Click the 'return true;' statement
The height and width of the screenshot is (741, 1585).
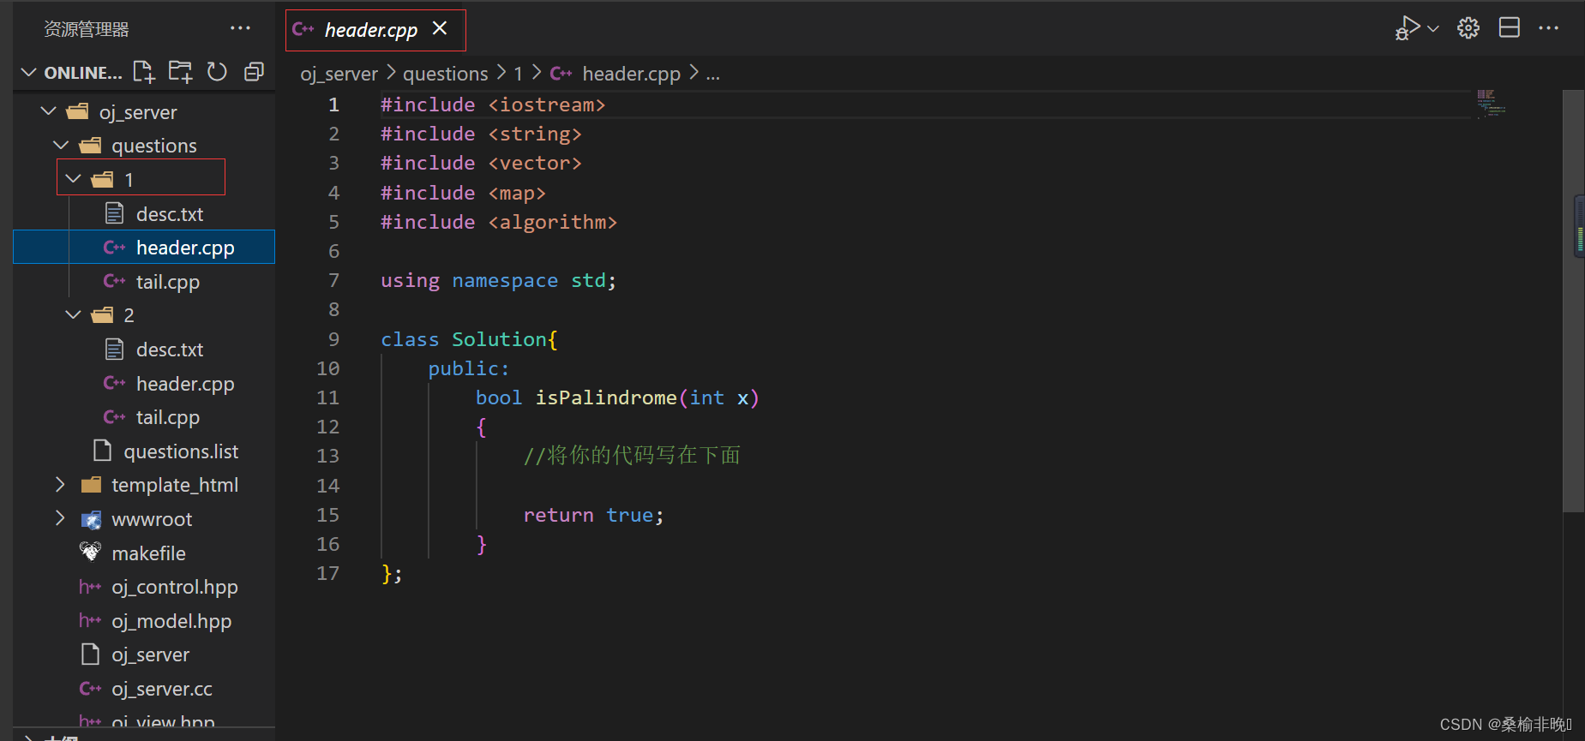point(593,515)
